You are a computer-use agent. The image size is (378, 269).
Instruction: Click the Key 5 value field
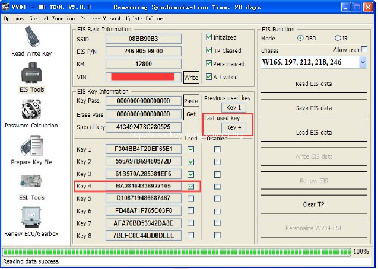tap(144, 198)
